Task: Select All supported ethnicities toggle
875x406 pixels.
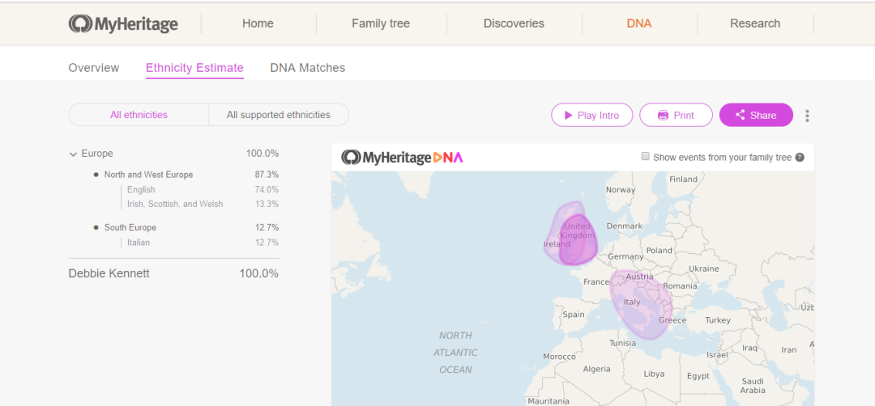Action: (279, 115)
